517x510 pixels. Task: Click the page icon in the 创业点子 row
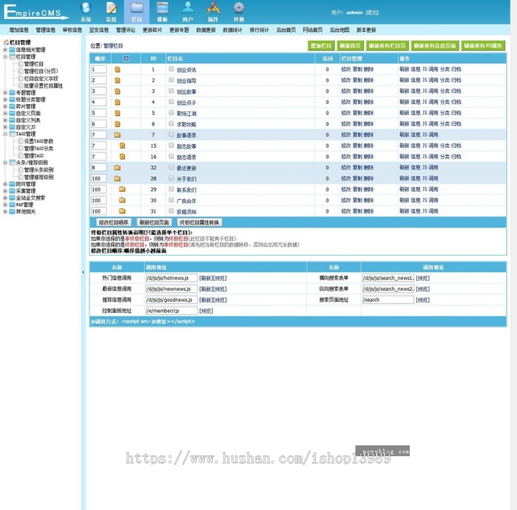tap(117, 102)
